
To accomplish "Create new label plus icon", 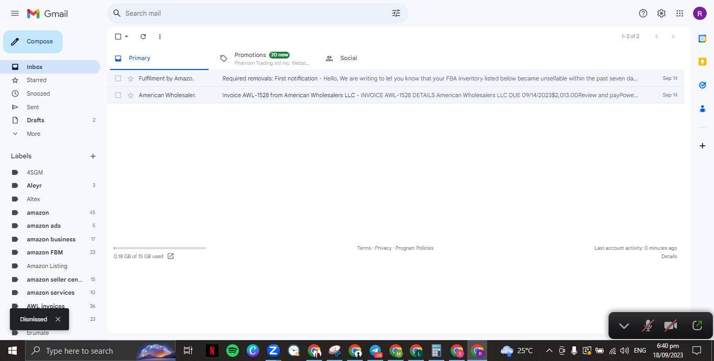I will pos(93,156).
